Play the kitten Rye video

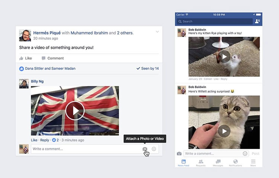(224, 57)
